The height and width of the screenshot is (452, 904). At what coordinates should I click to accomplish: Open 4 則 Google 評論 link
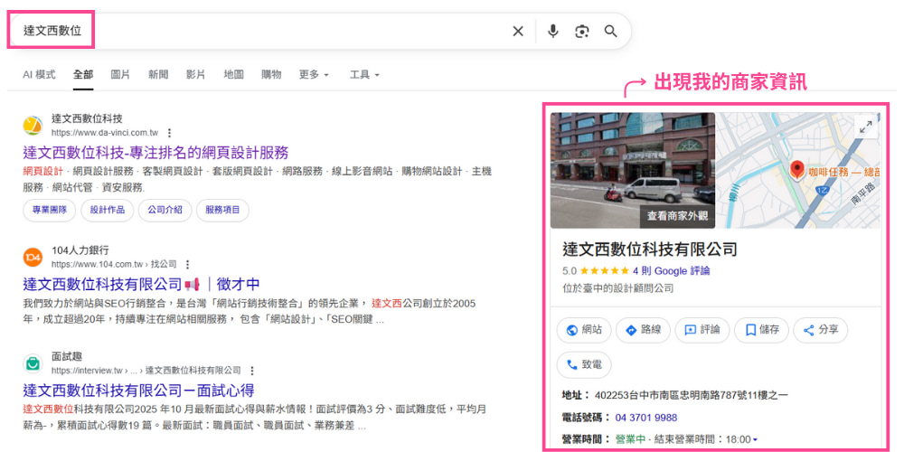[671, 270]
